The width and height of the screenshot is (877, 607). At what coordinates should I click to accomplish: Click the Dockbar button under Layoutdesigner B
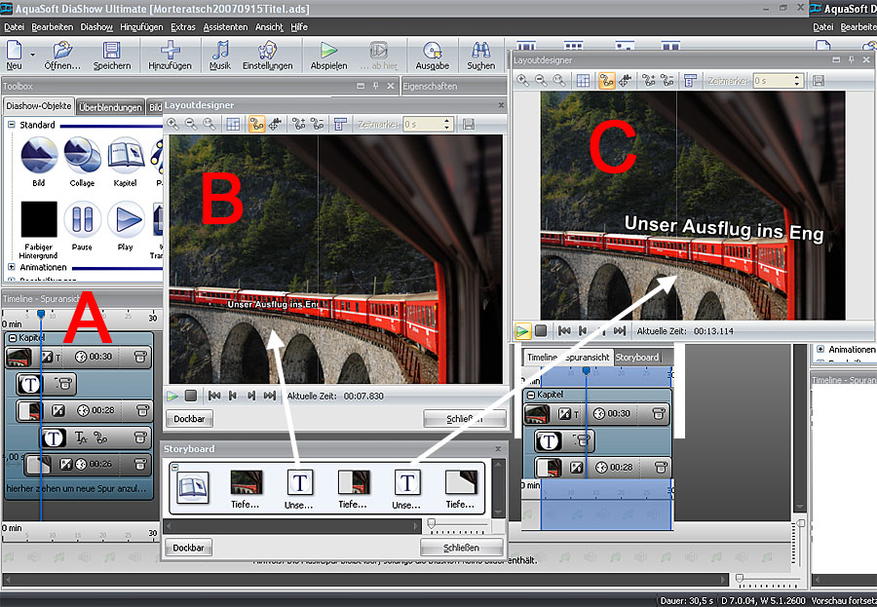[x=189, y=419]
